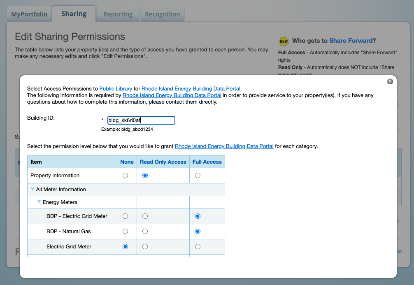Open Rhode Island Energy portal link in first sentence
414x285 pixels.
point(191,89)
